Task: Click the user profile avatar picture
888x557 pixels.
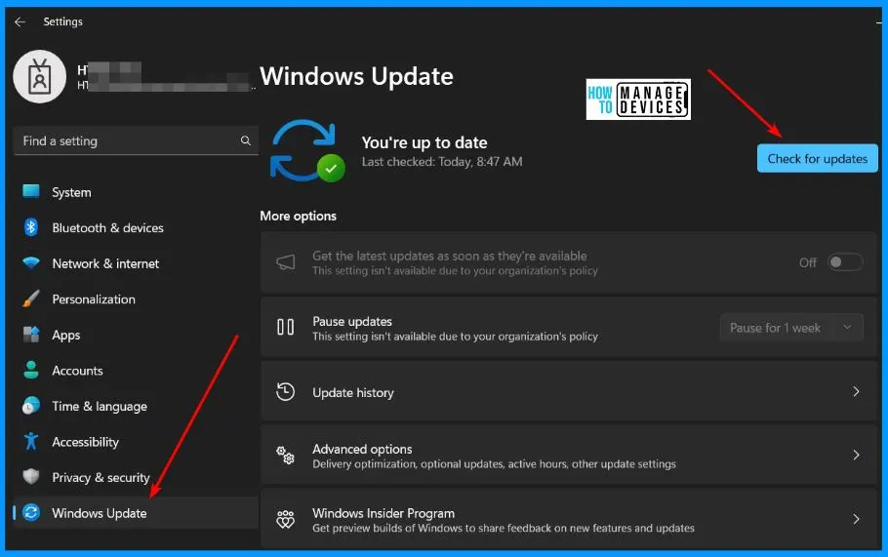Action: coord(40,77)
